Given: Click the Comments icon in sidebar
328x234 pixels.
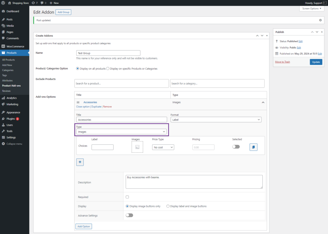Looking at the screenshot, I should click(x=3, y=38).
